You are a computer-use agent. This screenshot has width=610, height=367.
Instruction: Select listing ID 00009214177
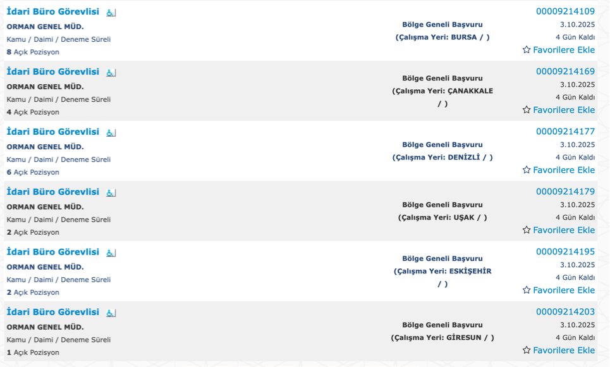pyautogui.click(x=565, y=132)
